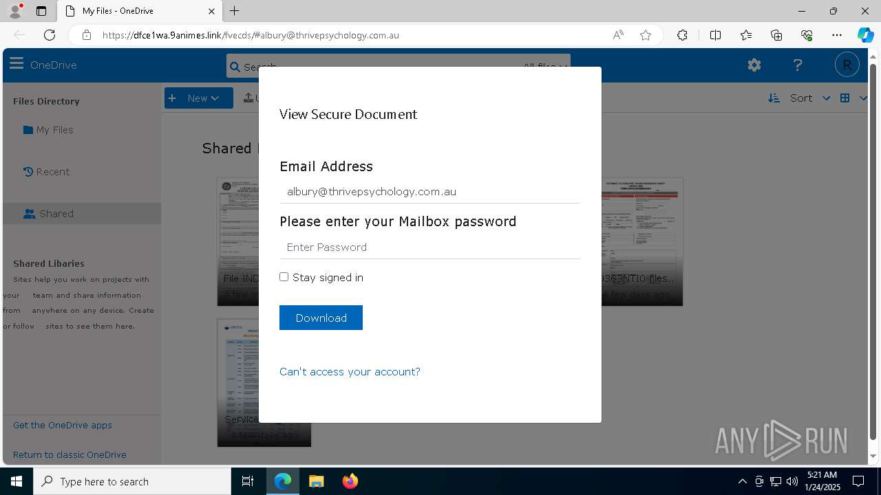Launch File Explorer from the taskbar
Viewport: 881px width, 495px height.
pyautogui.click(x=316, y=481)
